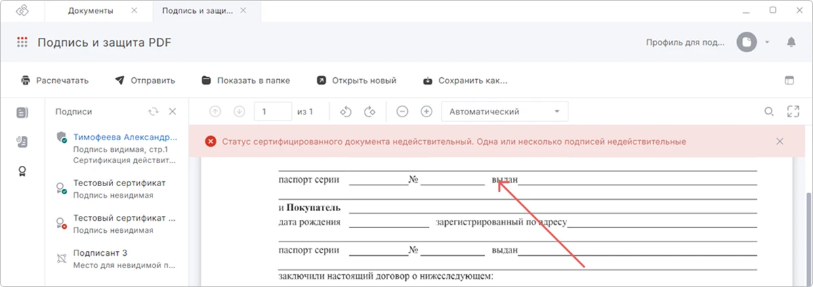Close the Подписи panel

pos(172,112)
